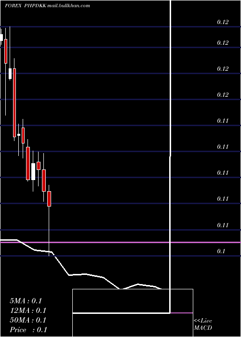Viewport: 241px width, 337px height.
Task: Click the Price : 0.1 value
Action: pyautogui.click(x=28, y=330)
